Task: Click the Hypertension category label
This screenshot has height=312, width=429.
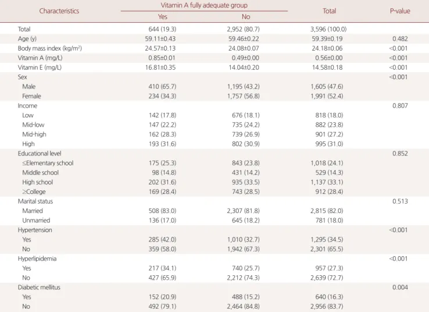Action: click(35, 230)
